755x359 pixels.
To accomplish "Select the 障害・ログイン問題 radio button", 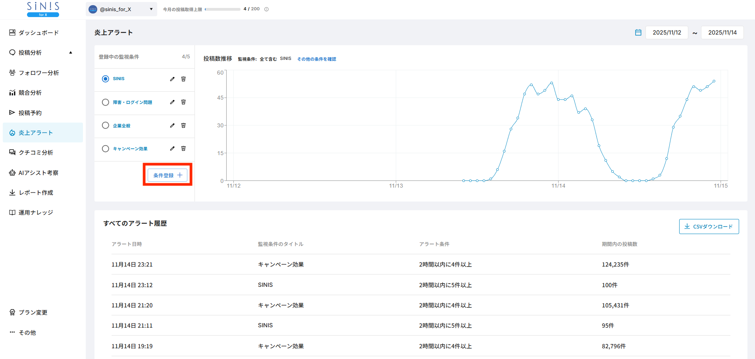I will (105, 102).
